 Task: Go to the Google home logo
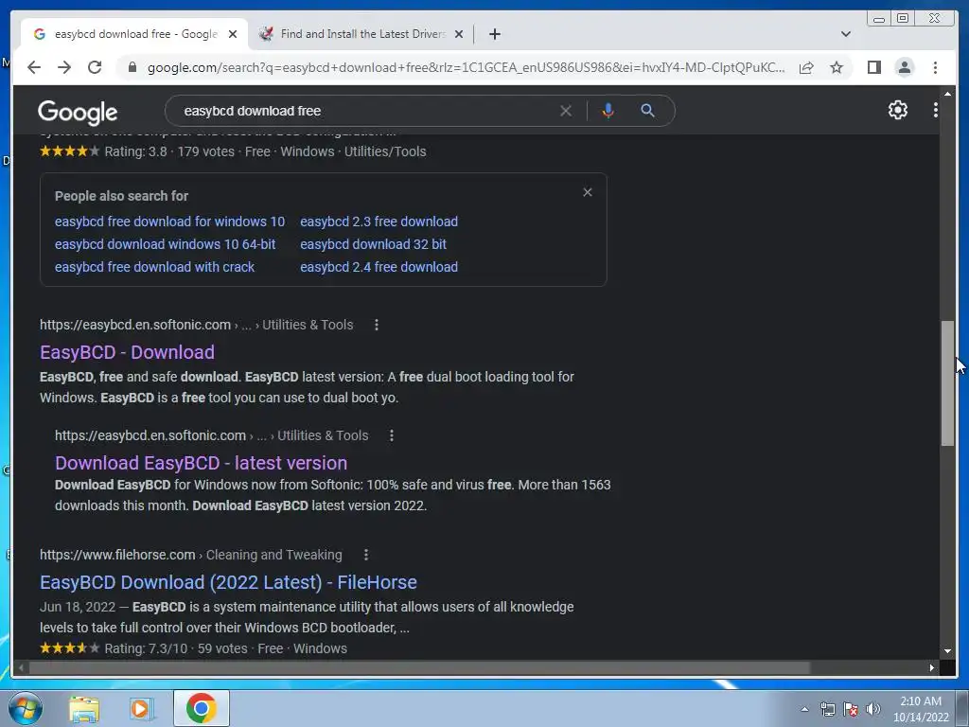click(x=78, y=112)
